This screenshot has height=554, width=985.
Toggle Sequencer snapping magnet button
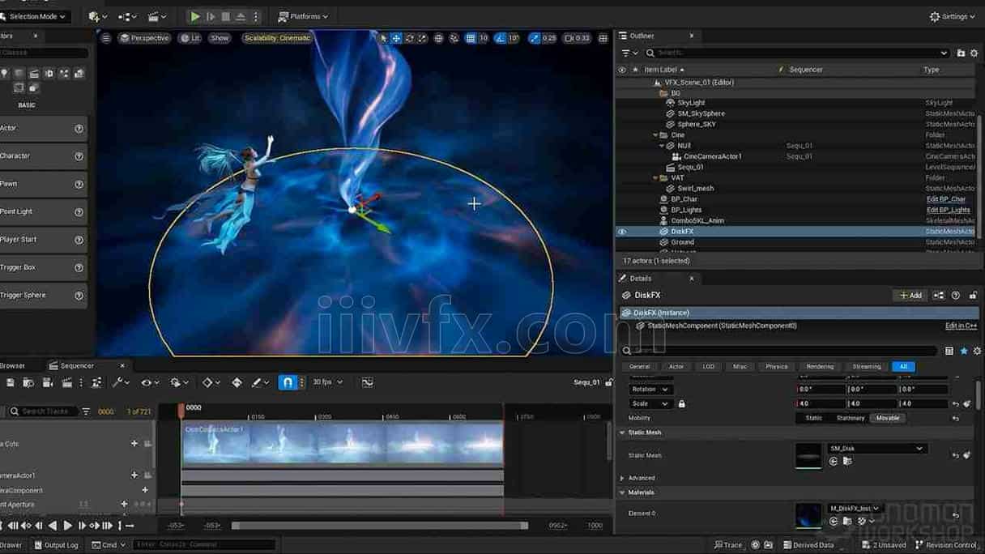(288, 382)
